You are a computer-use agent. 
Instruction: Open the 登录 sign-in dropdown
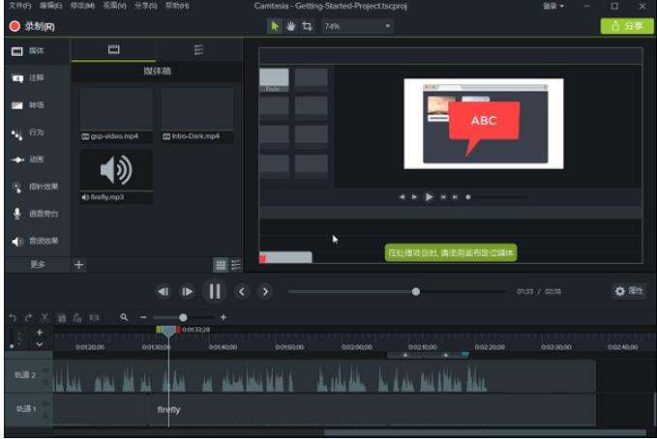[553, 6]
